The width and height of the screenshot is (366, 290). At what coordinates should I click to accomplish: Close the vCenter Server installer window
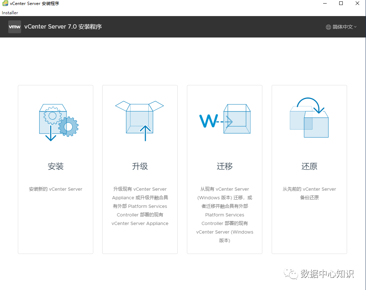357,3
